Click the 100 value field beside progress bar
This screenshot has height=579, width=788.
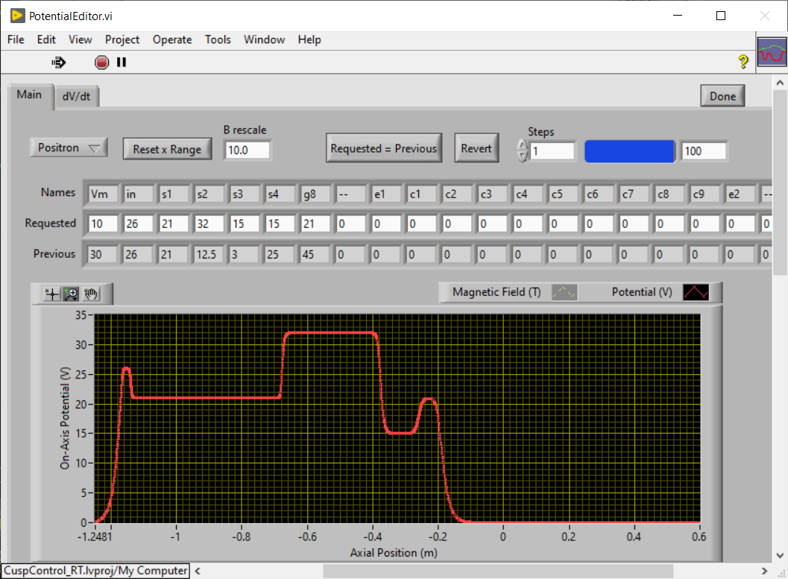point(704,151)
